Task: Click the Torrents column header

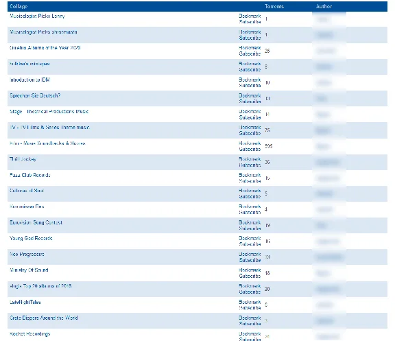Action: point(274,6)
